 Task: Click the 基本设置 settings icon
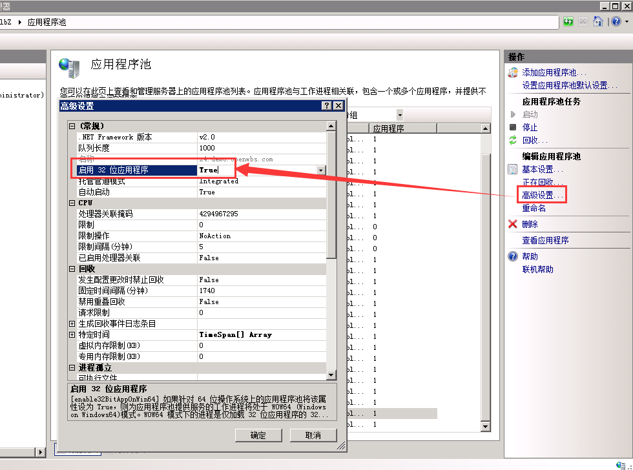pyautogui.click(x=512, y=169)
